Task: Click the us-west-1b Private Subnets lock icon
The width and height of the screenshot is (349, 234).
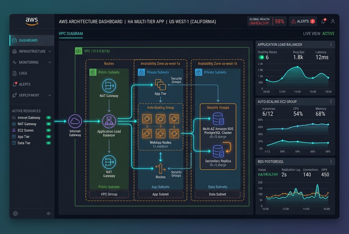Action: point(199,72)
